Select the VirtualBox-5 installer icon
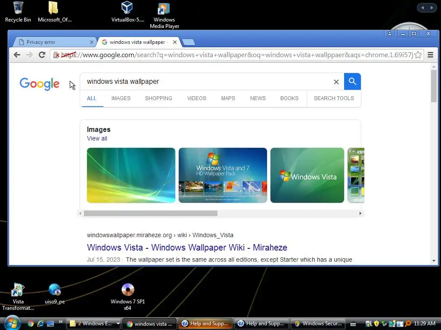Viewport: 441px width, 330px height. (x=127, y=12)
